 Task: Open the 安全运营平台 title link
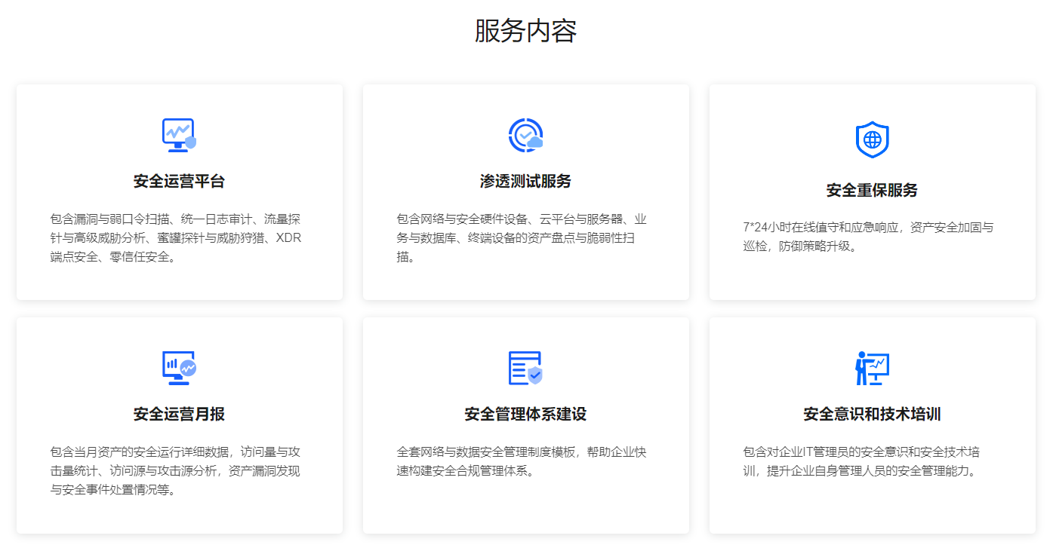tap(179, 182)
